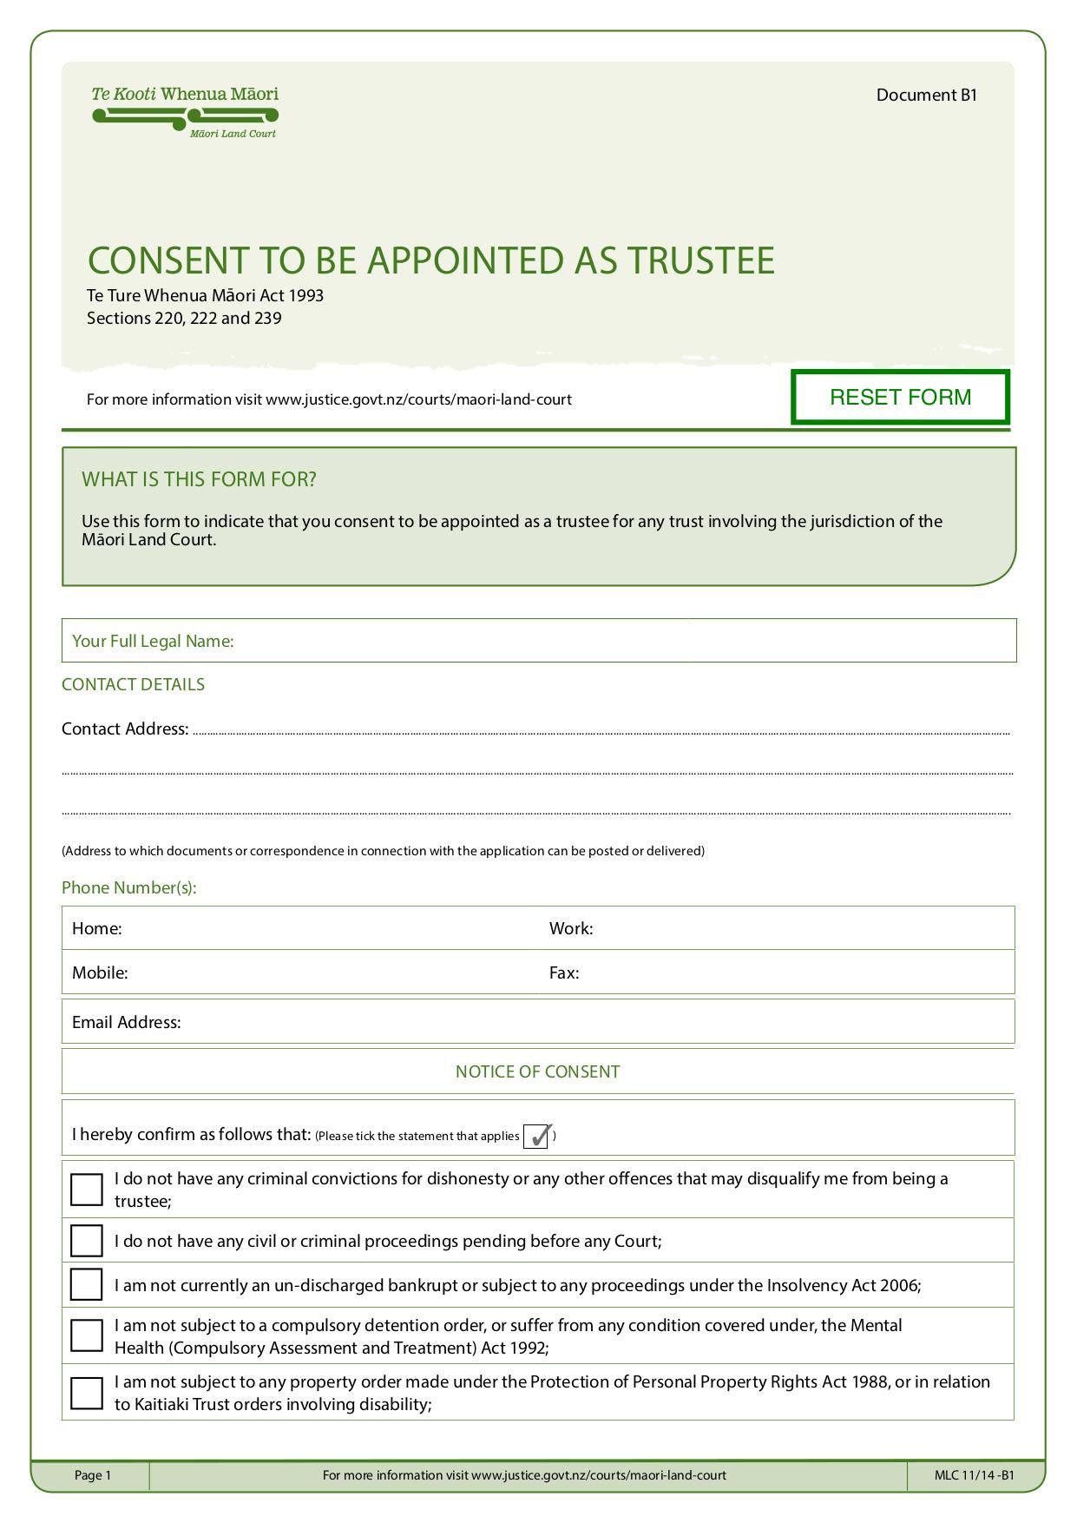Check the not un-discharged bankrupt box
The image size is (1077, 1523).
tap(87, 1284)
